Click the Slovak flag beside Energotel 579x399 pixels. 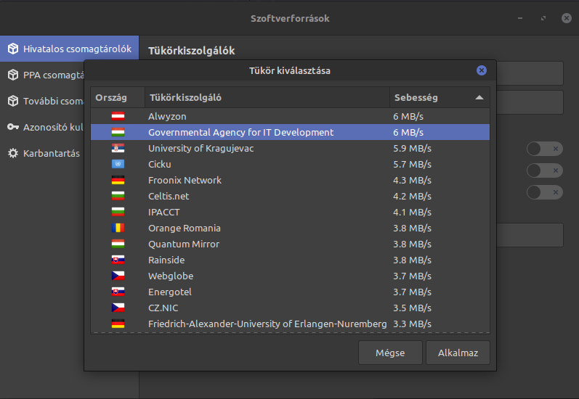(118, 292)
